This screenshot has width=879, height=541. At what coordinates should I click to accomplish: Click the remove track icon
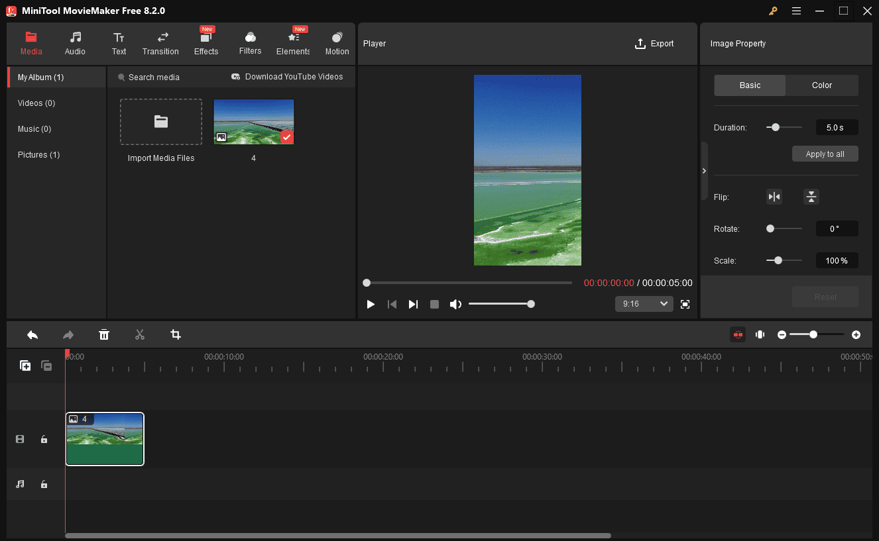[x=46, y=366]
